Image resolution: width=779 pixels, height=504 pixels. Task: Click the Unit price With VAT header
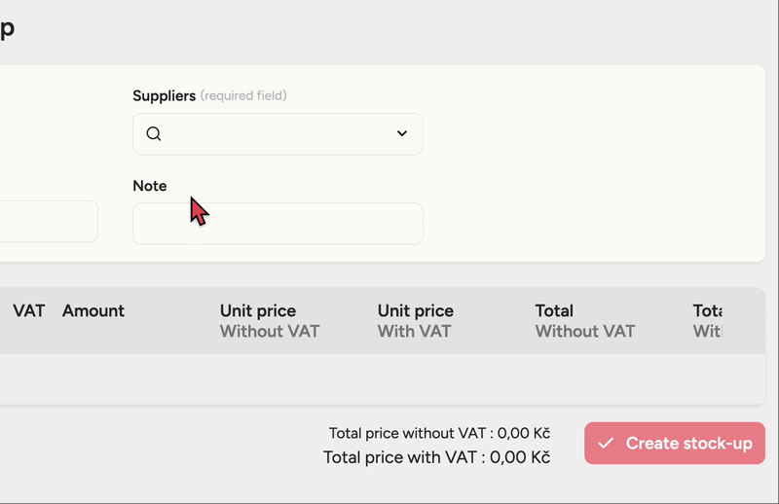(416, 321)
